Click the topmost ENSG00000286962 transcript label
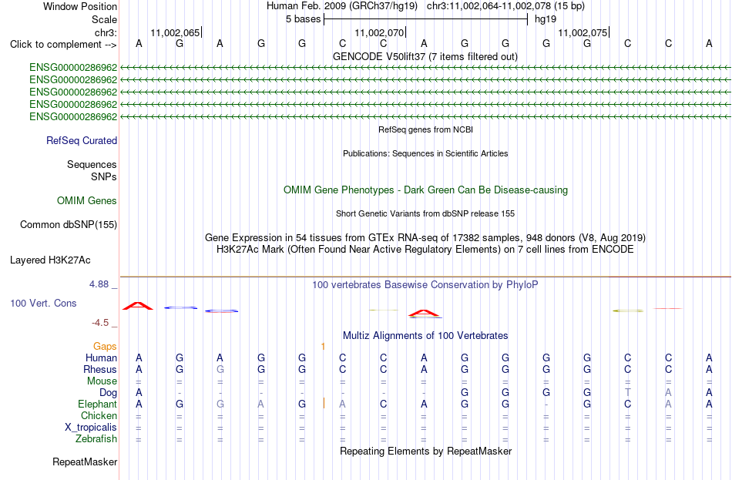 pos(73,67)
